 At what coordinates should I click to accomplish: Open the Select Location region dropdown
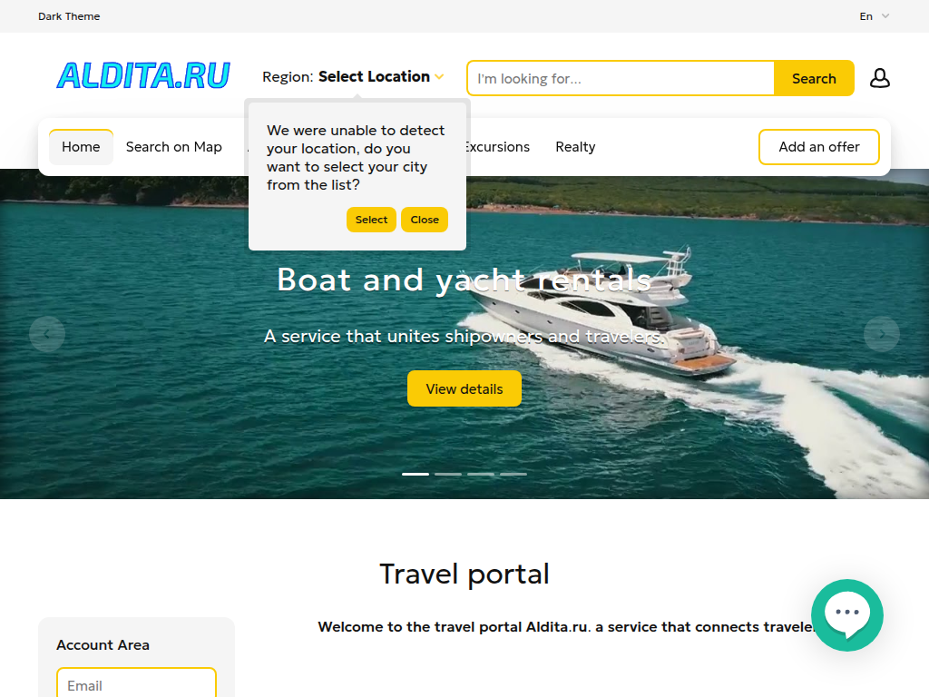[x=380, y=77]
